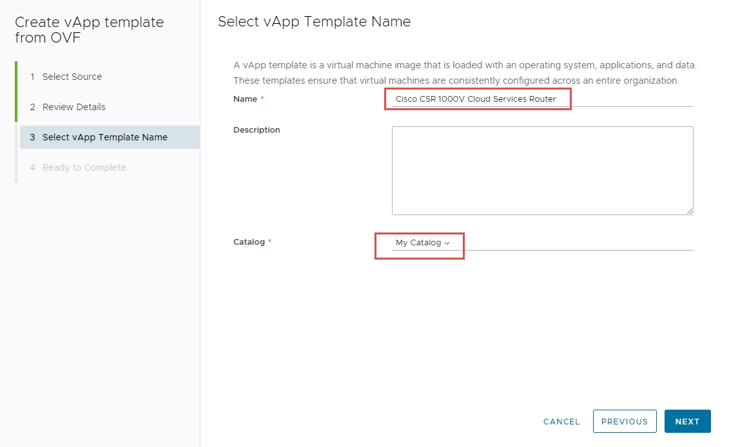
Task: Go to step 1 Select Source
Action: tap(72, 77)
